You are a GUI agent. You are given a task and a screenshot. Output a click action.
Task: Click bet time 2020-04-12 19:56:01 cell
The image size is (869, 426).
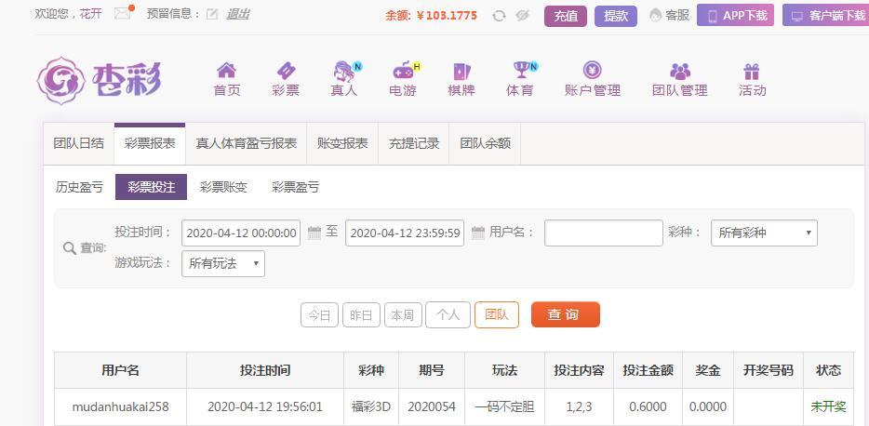265,407
